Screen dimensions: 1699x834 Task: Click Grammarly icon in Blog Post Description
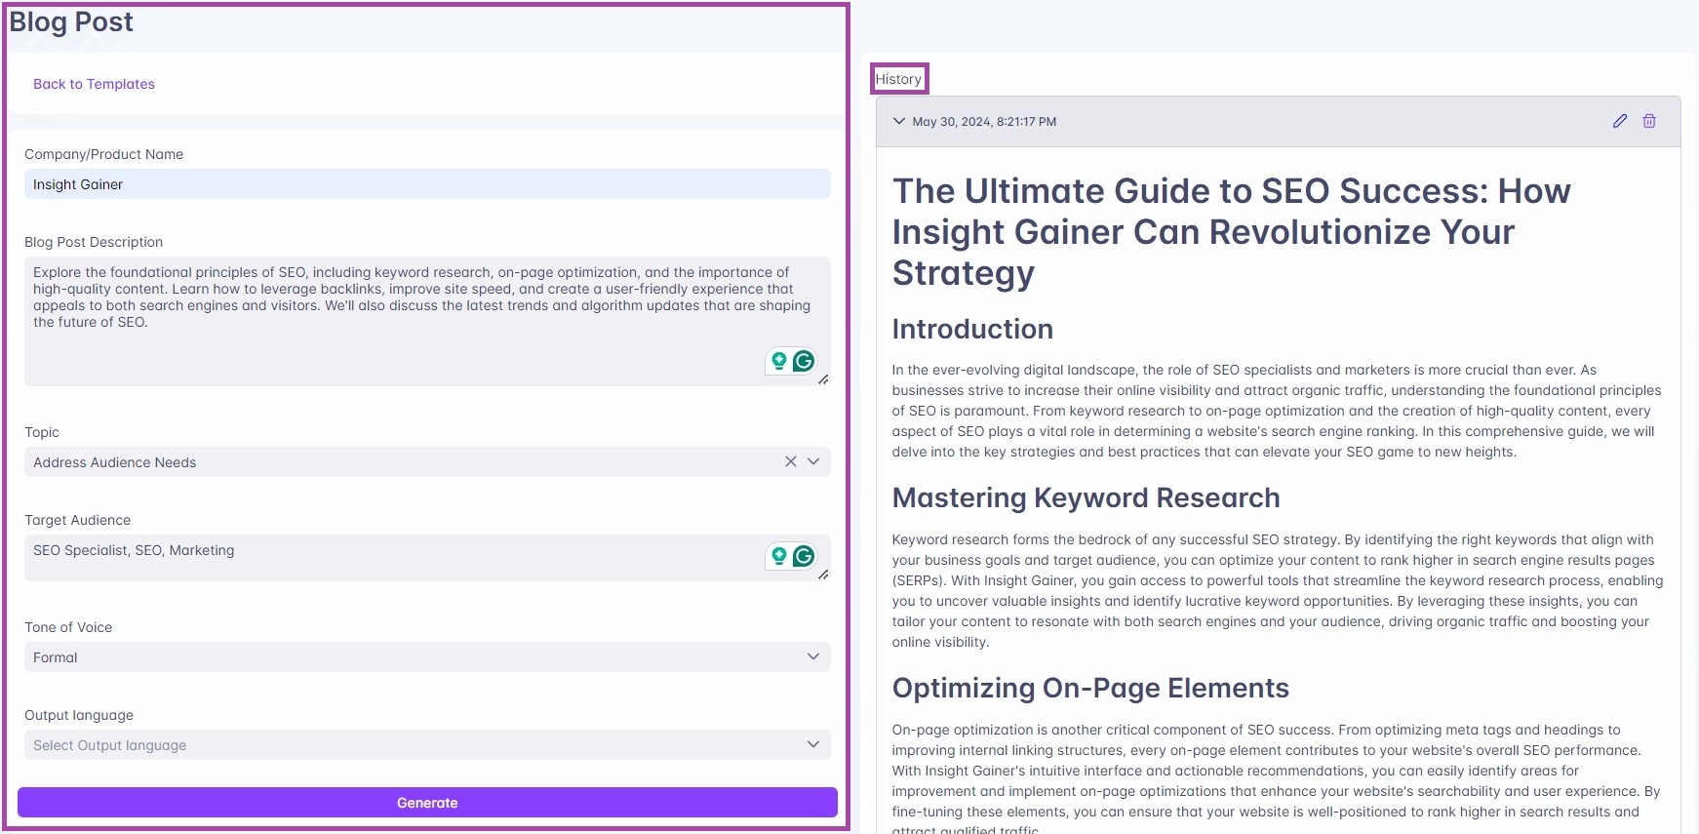pyautogui.click(x=804, y=361)
